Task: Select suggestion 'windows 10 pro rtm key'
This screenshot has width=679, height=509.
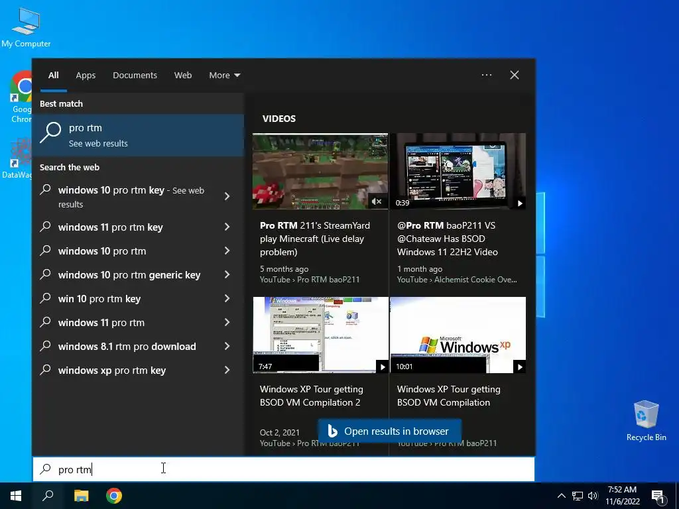Action: click(x=131, y=197)
